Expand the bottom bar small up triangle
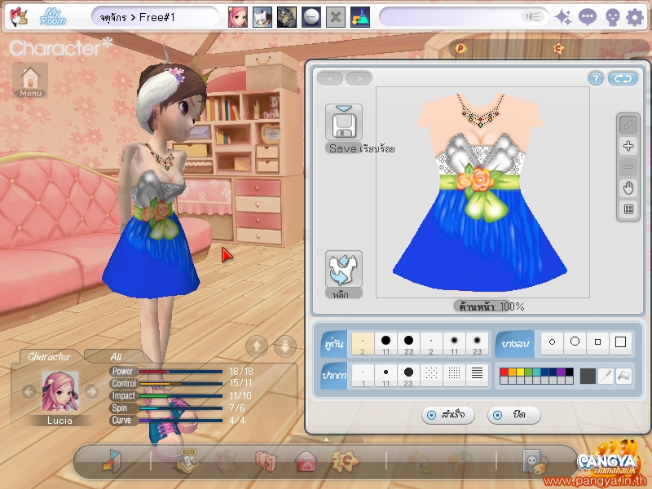The width and height of the screenshot is (652, 489). coord(326,439)
